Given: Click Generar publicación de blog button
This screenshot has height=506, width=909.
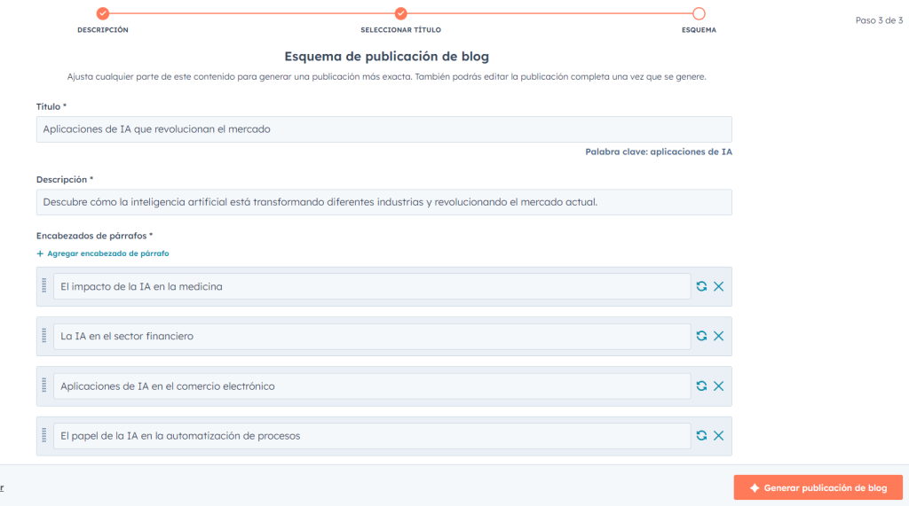Looking at the screenshot, I should click(818, 488).
